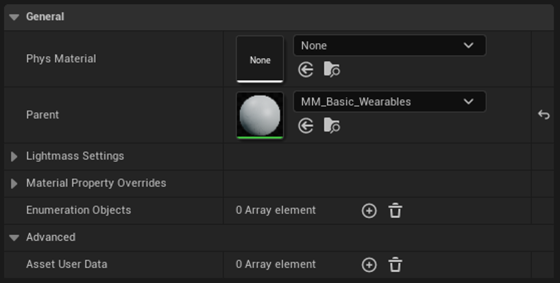
Task: Add element to Asset User Data array
Action: click(x=369, y=264)
